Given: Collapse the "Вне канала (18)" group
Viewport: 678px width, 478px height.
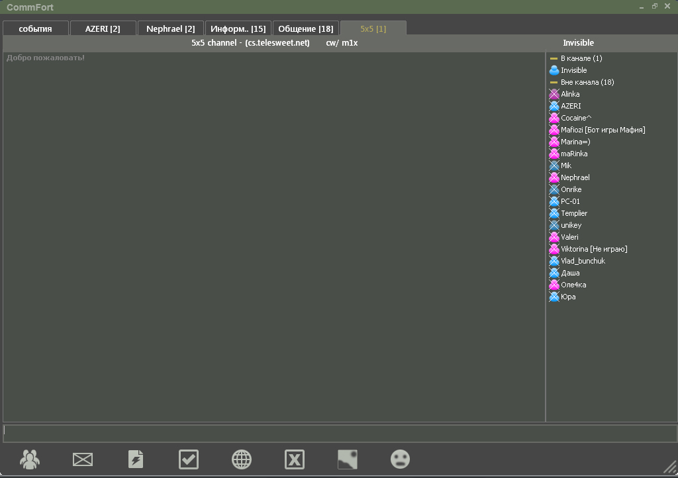Looking at the screenshot, I should click(554, 82).
